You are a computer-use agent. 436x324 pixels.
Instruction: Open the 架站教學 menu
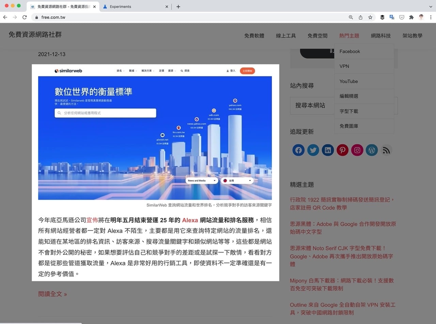(x=412, y=35)
